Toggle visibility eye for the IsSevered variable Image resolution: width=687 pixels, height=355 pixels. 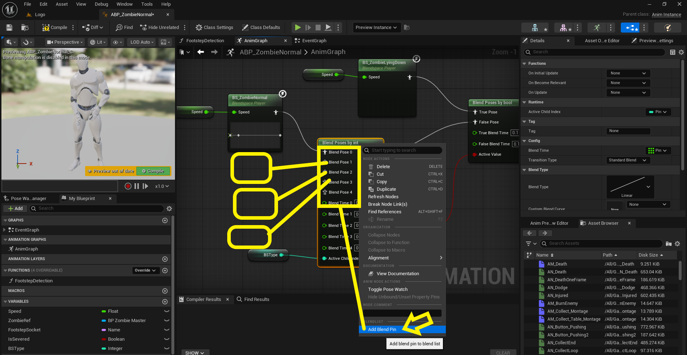pos(166,339)
